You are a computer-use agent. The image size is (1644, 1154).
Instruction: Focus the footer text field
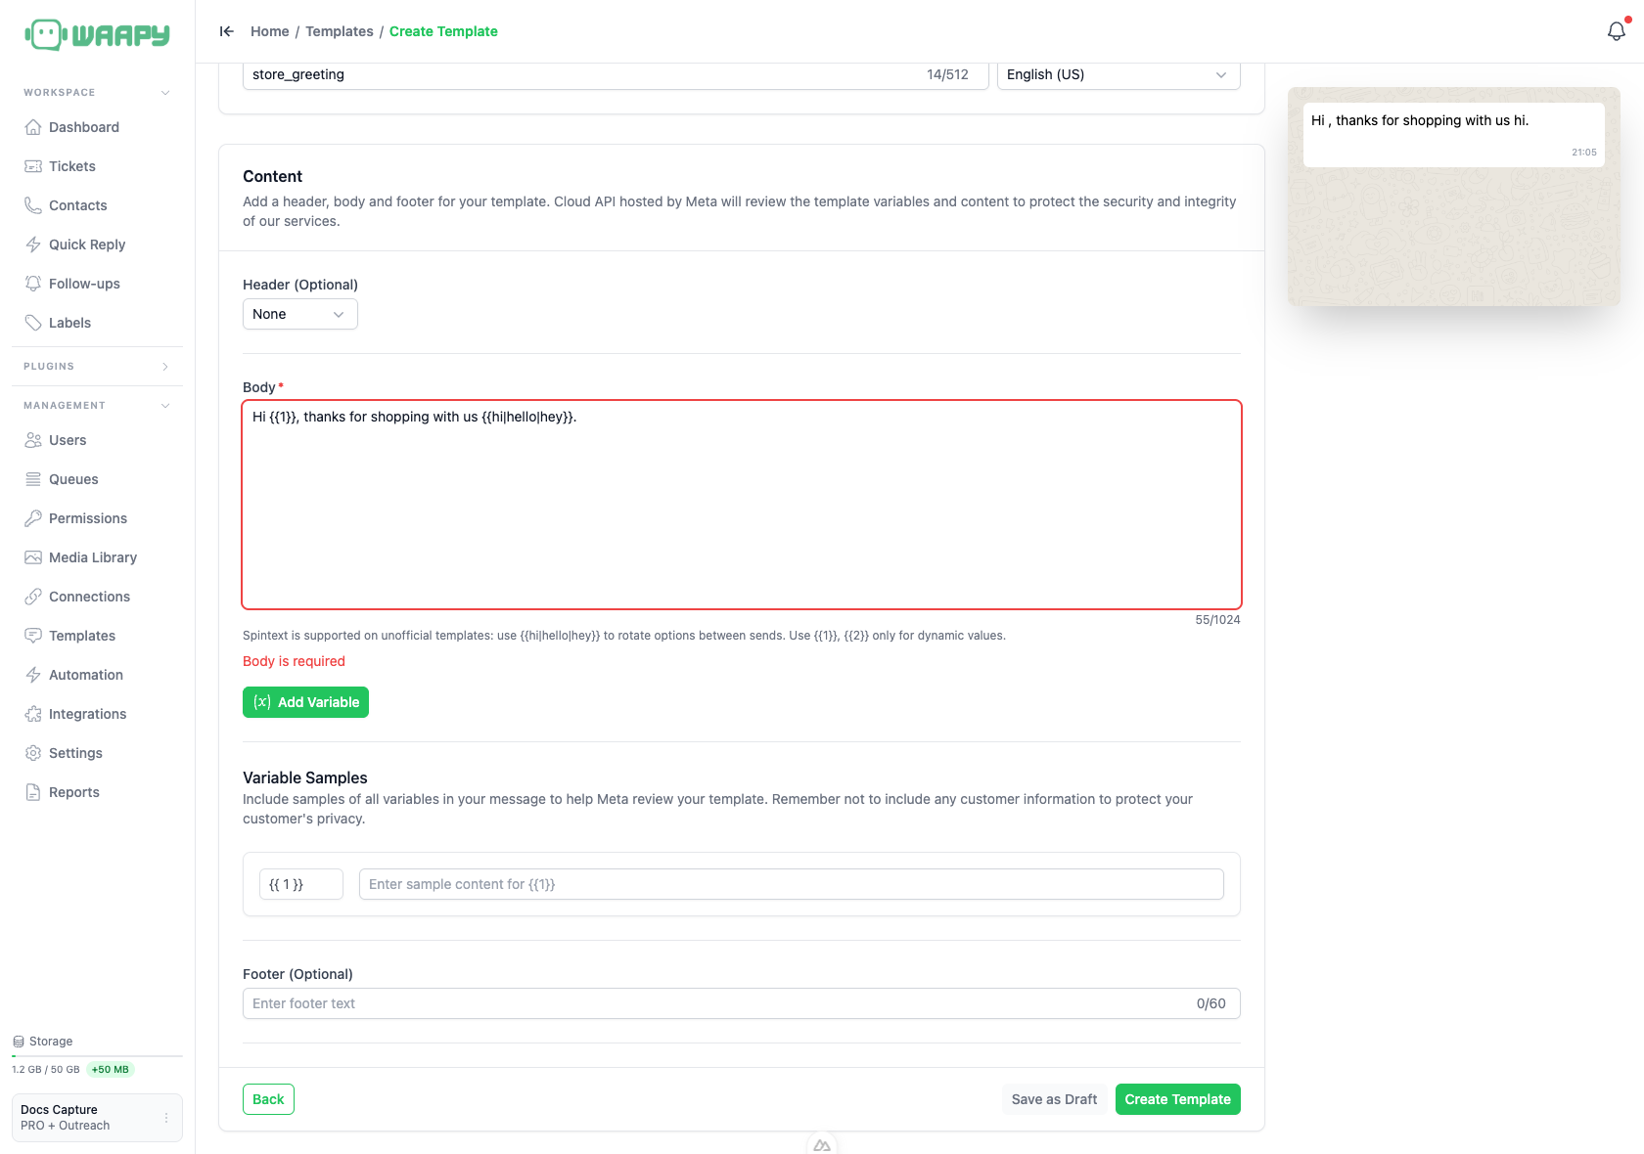tap(742, 1003)
